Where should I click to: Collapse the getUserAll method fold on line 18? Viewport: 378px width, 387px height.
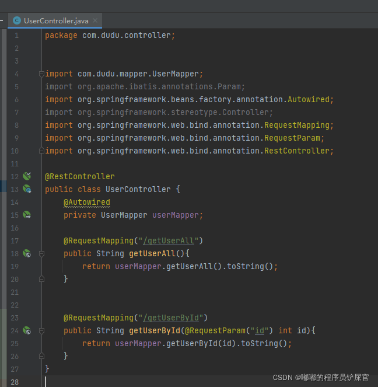pyautogui.click(x=41, y=253)
